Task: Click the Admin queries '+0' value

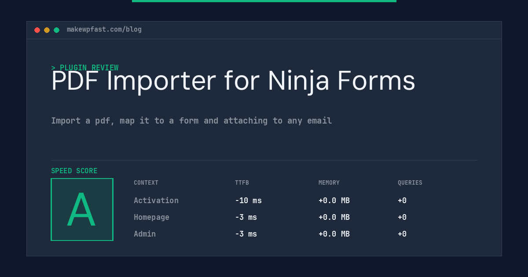Action: (402, 234)
